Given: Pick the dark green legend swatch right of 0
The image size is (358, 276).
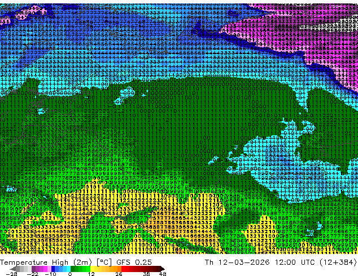Looking at the screenshot, I should pyautogui.click(x=73, y=269).
